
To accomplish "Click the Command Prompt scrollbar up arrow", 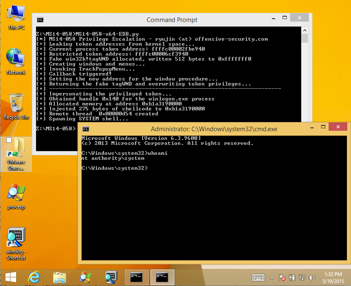I will (x=305, y=30).
